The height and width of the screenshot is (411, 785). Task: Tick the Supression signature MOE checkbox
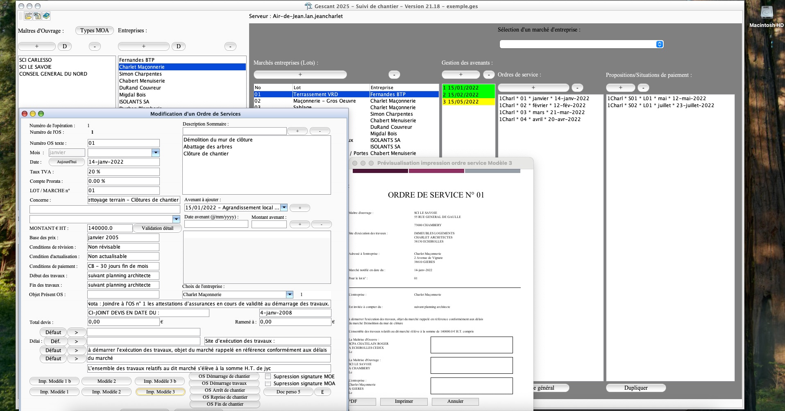[268, 376]
